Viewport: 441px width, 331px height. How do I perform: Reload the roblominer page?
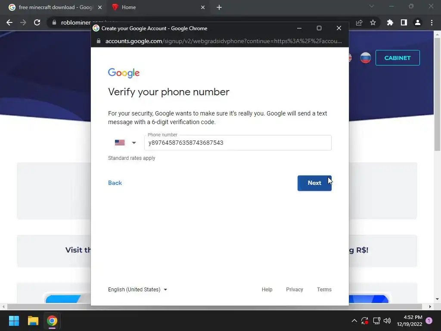coord(37,22)
